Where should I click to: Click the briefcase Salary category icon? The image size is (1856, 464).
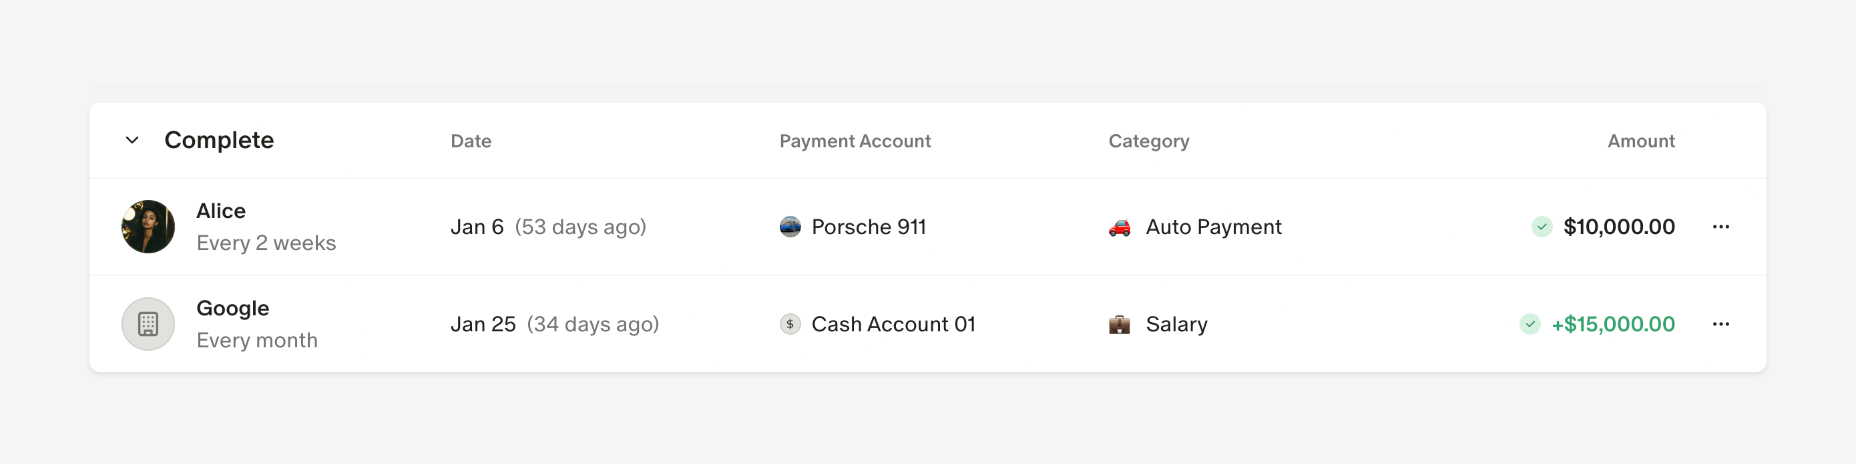pyautogui.click(x=1120, y=325)
